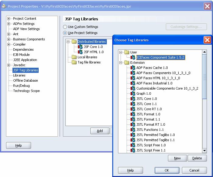Close the Choose Tag Libraries dialog
This screenshot has height=177, width=213.
207,40
